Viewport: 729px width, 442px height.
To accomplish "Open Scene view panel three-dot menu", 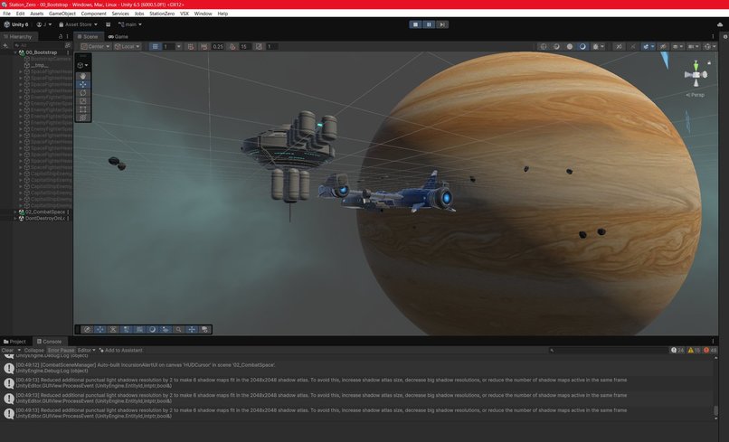I will point(713,36).
